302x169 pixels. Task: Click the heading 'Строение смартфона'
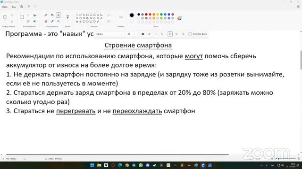click(138, 45)
